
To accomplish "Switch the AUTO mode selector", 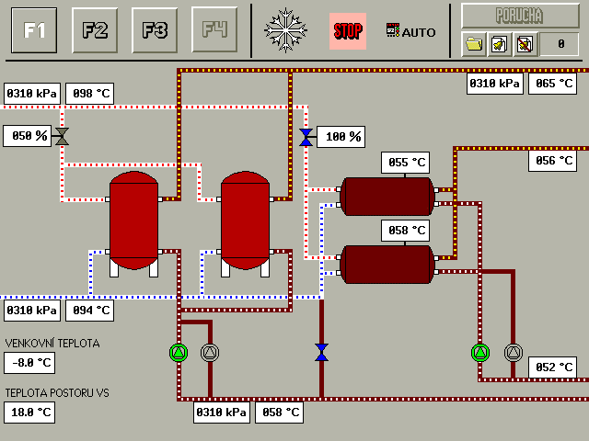I will 411,31.
